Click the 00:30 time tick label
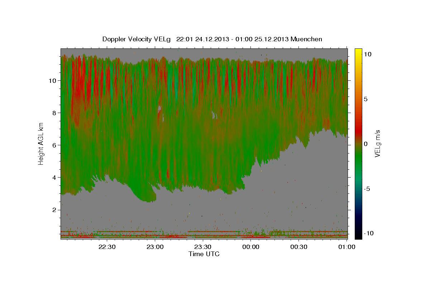The image size is (430, 287). [x=299, y=247]
